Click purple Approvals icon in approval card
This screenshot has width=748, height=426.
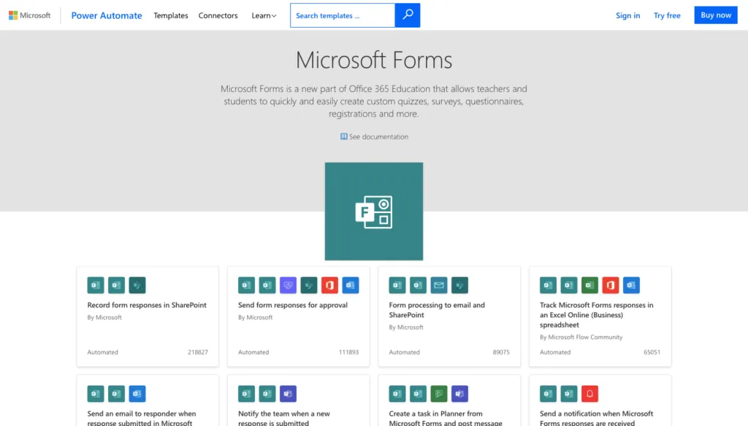point(288,285)
